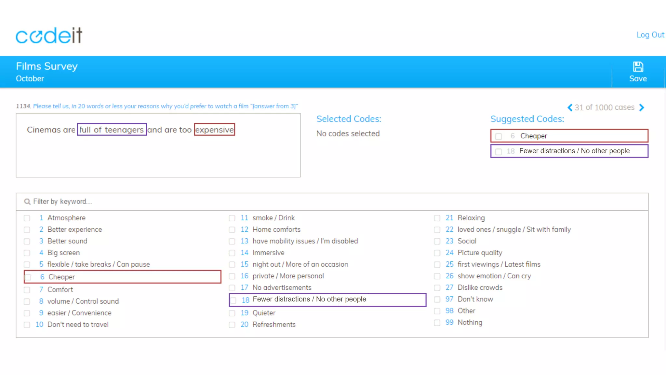Viewport: 666px width, 375px height.
Task: Go to the next case arrow
Action: tap(642, 108)
